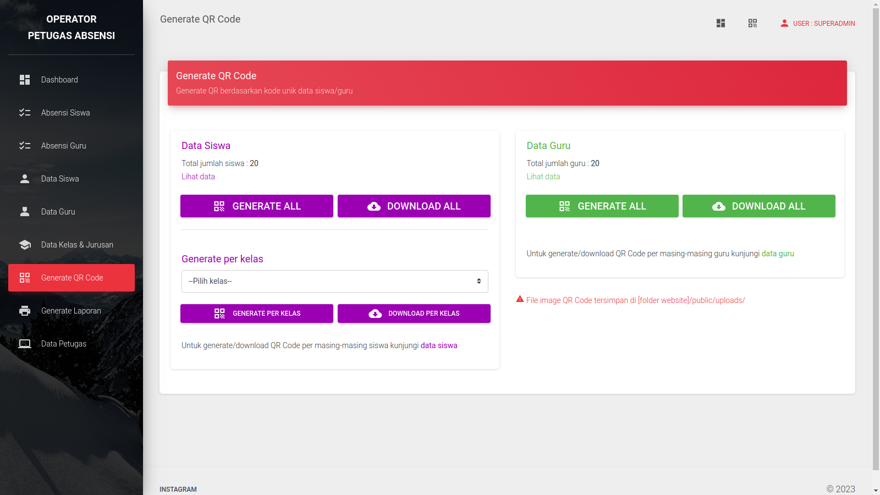This screenshot has height=495, width=880.
Task: Click the person icon beside Data Guru
Action: pos(25,212)
